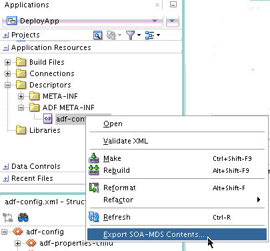Choose Refresh from the context menu
This screenshot has width=270, height=251.
[x=177, y=217]
